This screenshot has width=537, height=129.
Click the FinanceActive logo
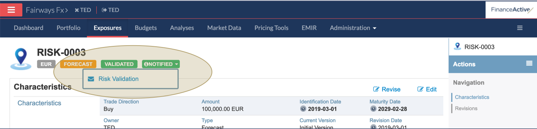tap(511, 10)
